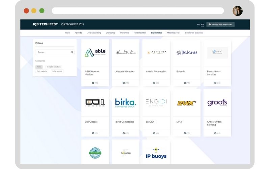Click the Filtros panel heading
Screen dimensions: 270x169
[x=39, y=43]
